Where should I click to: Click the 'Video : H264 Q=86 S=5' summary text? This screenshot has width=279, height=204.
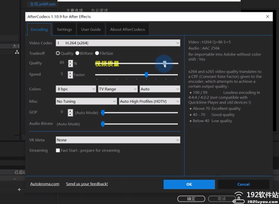[209, 42]
